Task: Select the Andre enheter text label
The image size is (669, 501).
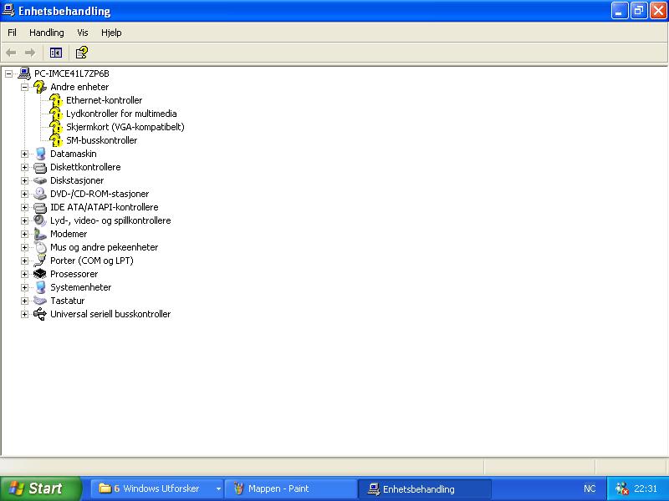Action: point(79,87)
